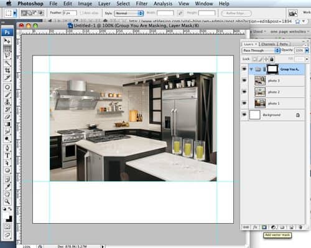
Task: Select the Move tool
Action: (x=7, y=41)
